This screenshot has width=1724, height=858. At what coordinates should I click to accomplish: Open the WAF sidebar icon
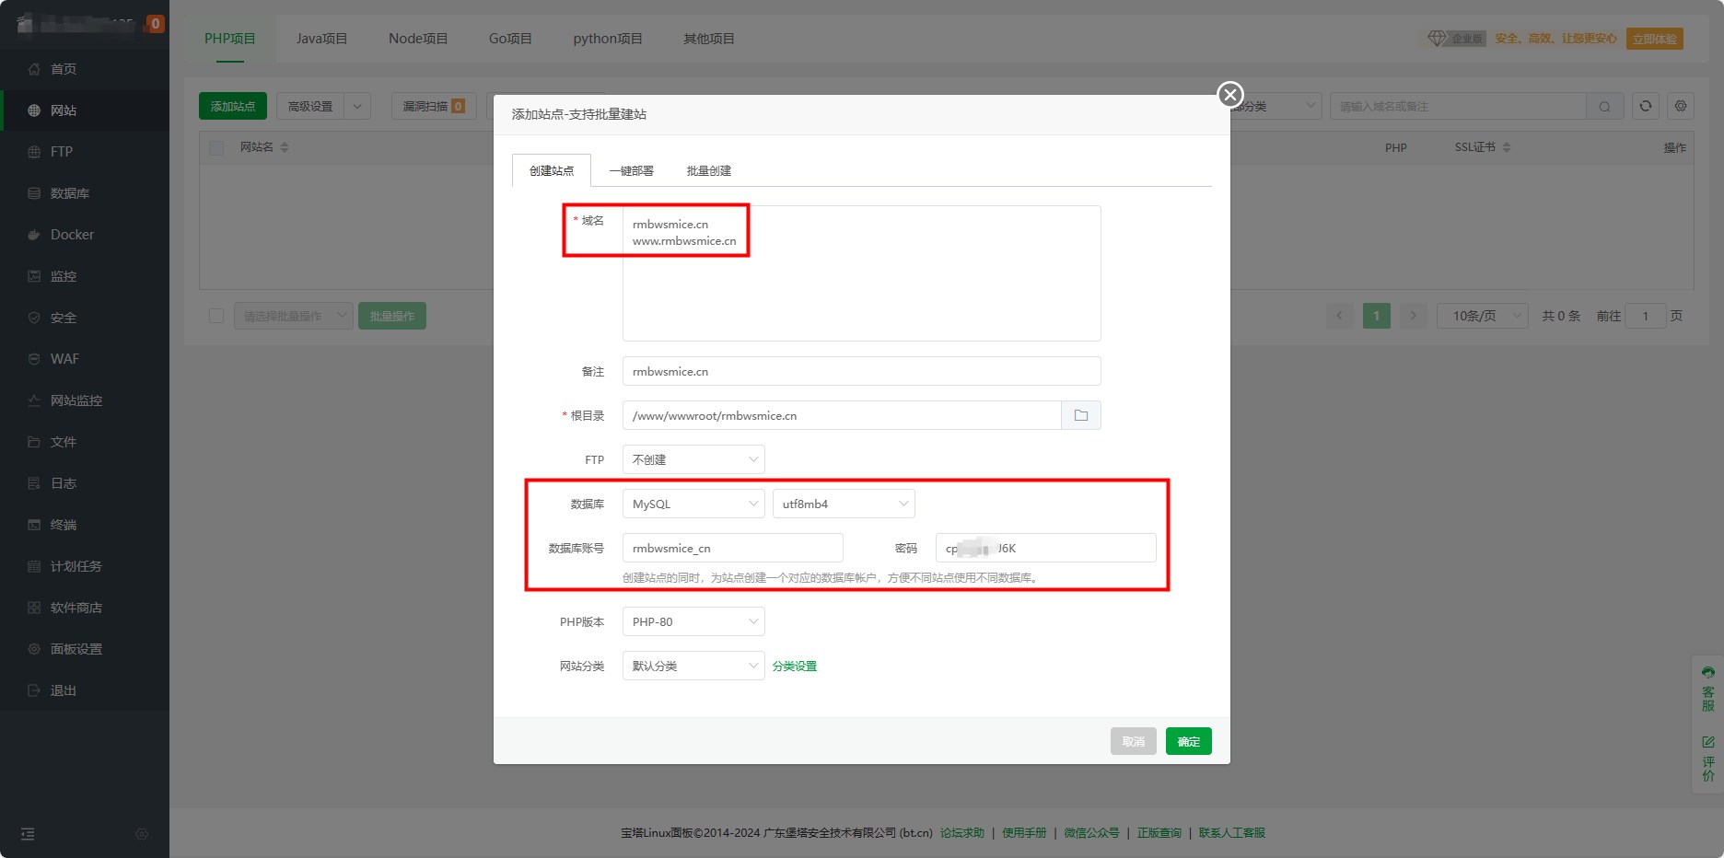(34, 359)
